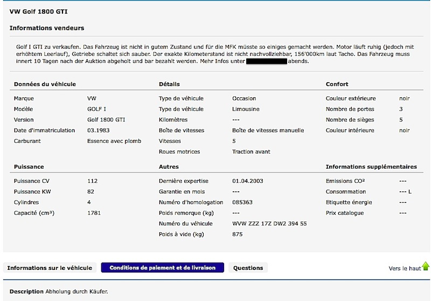Viewport: 431px width, 301px height.
Task: Click the Informations vendeurs heading
Action: [47, 28]
